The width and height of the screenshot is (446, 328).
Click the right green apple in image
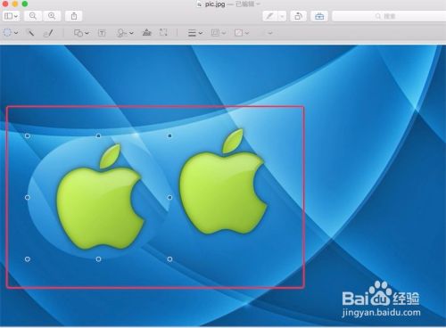224,182
